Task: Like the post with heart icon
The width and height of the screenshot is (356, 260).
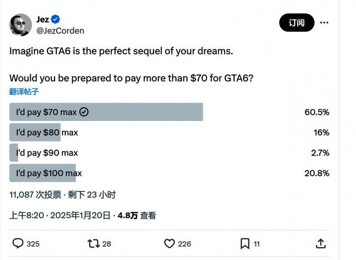Action: tap(170, 244)
